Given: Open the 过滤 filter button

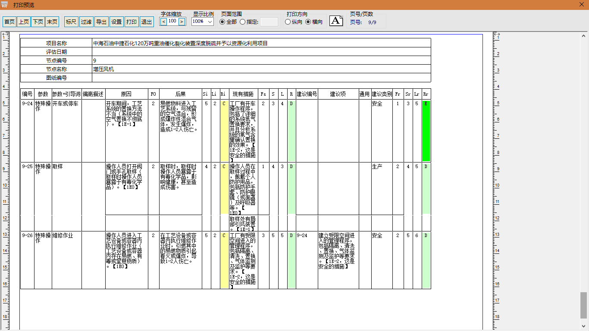Looking at the screenshot, I should click(86, 22).
